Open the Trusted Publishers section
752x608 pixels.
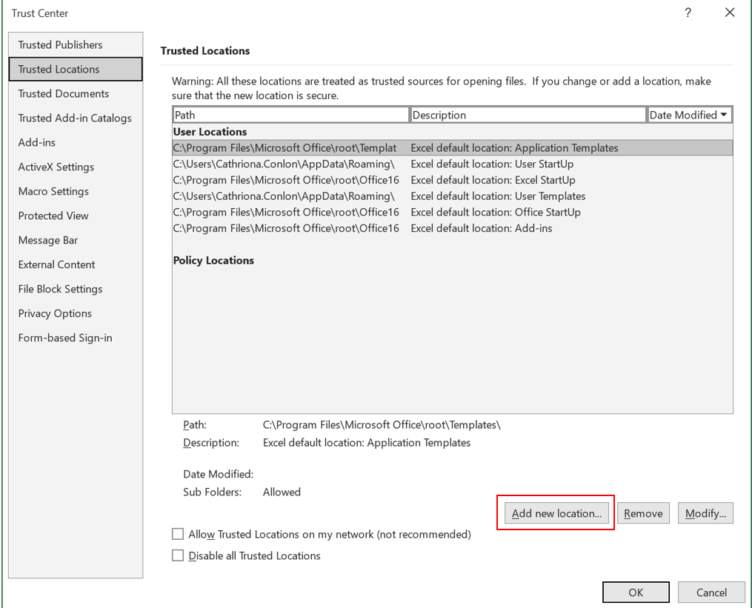pyautogui.click(x=61, y=44)
